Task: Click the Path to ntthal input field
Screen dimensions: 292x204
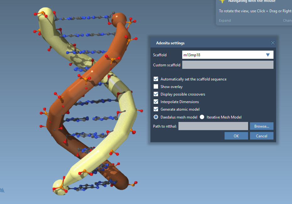Action: click(213, 126)
